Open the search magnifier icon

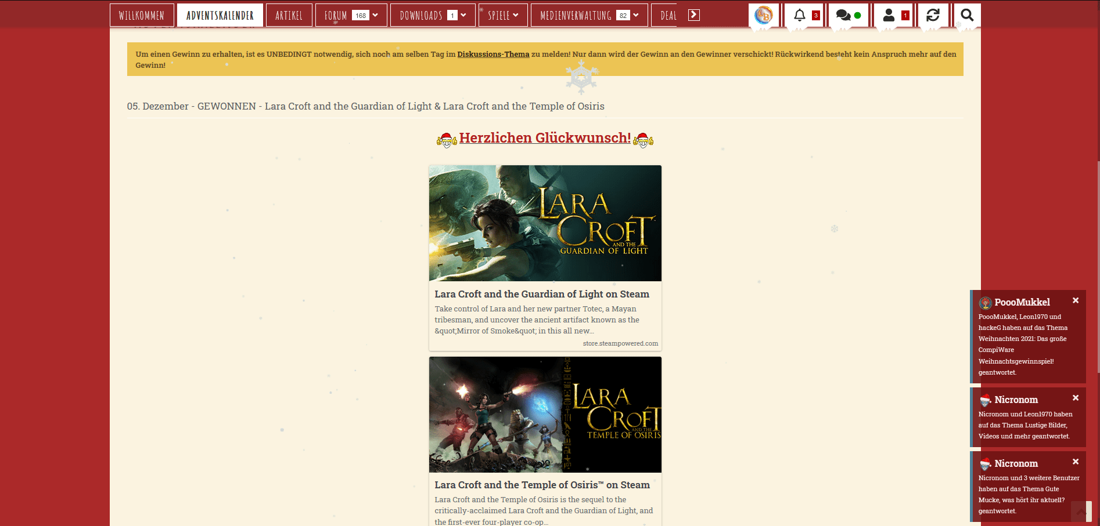coord(967,15)
